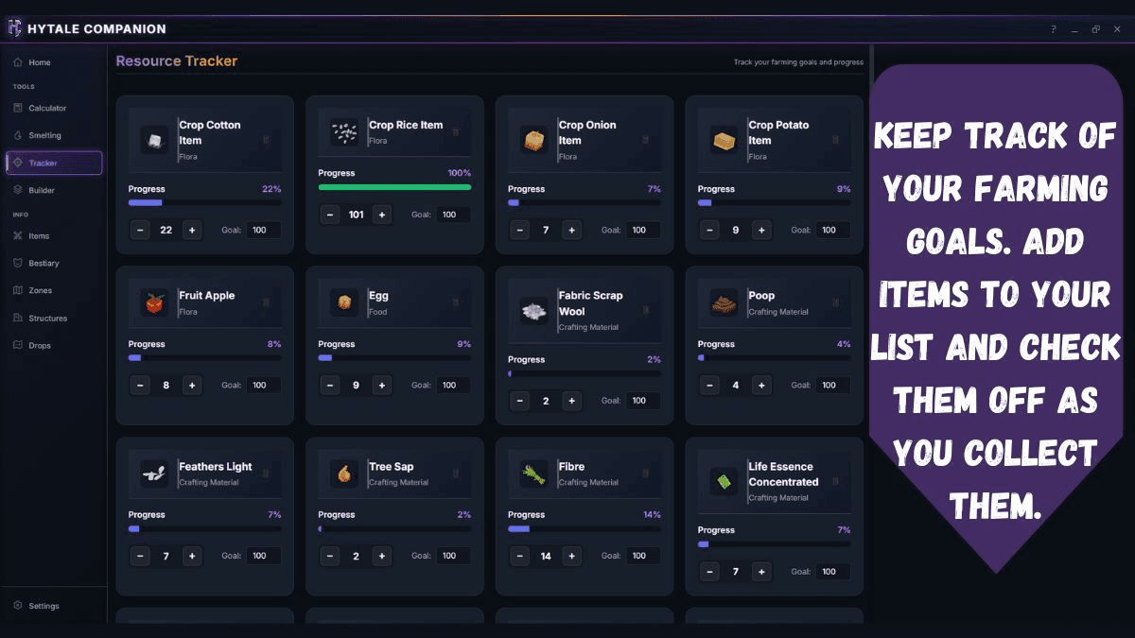The width and height of the screenshot is (1135, 638).
Task: Click the Hytale Companion logo icon
Action: [x=14, y=28]
